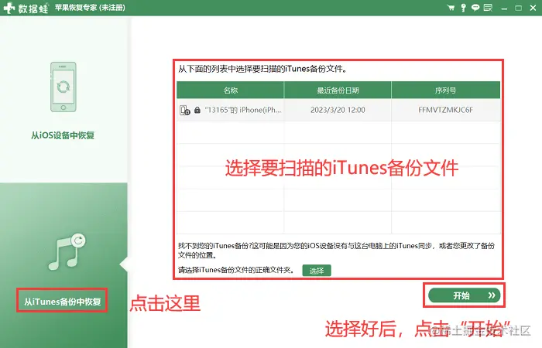Click serial number FFMVTZMKJC6F
The image size is (542, 348).
[445, 110]
